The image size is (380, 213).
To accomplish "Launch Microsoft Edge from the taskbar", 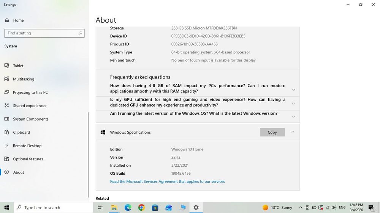I will pos(128,207).
